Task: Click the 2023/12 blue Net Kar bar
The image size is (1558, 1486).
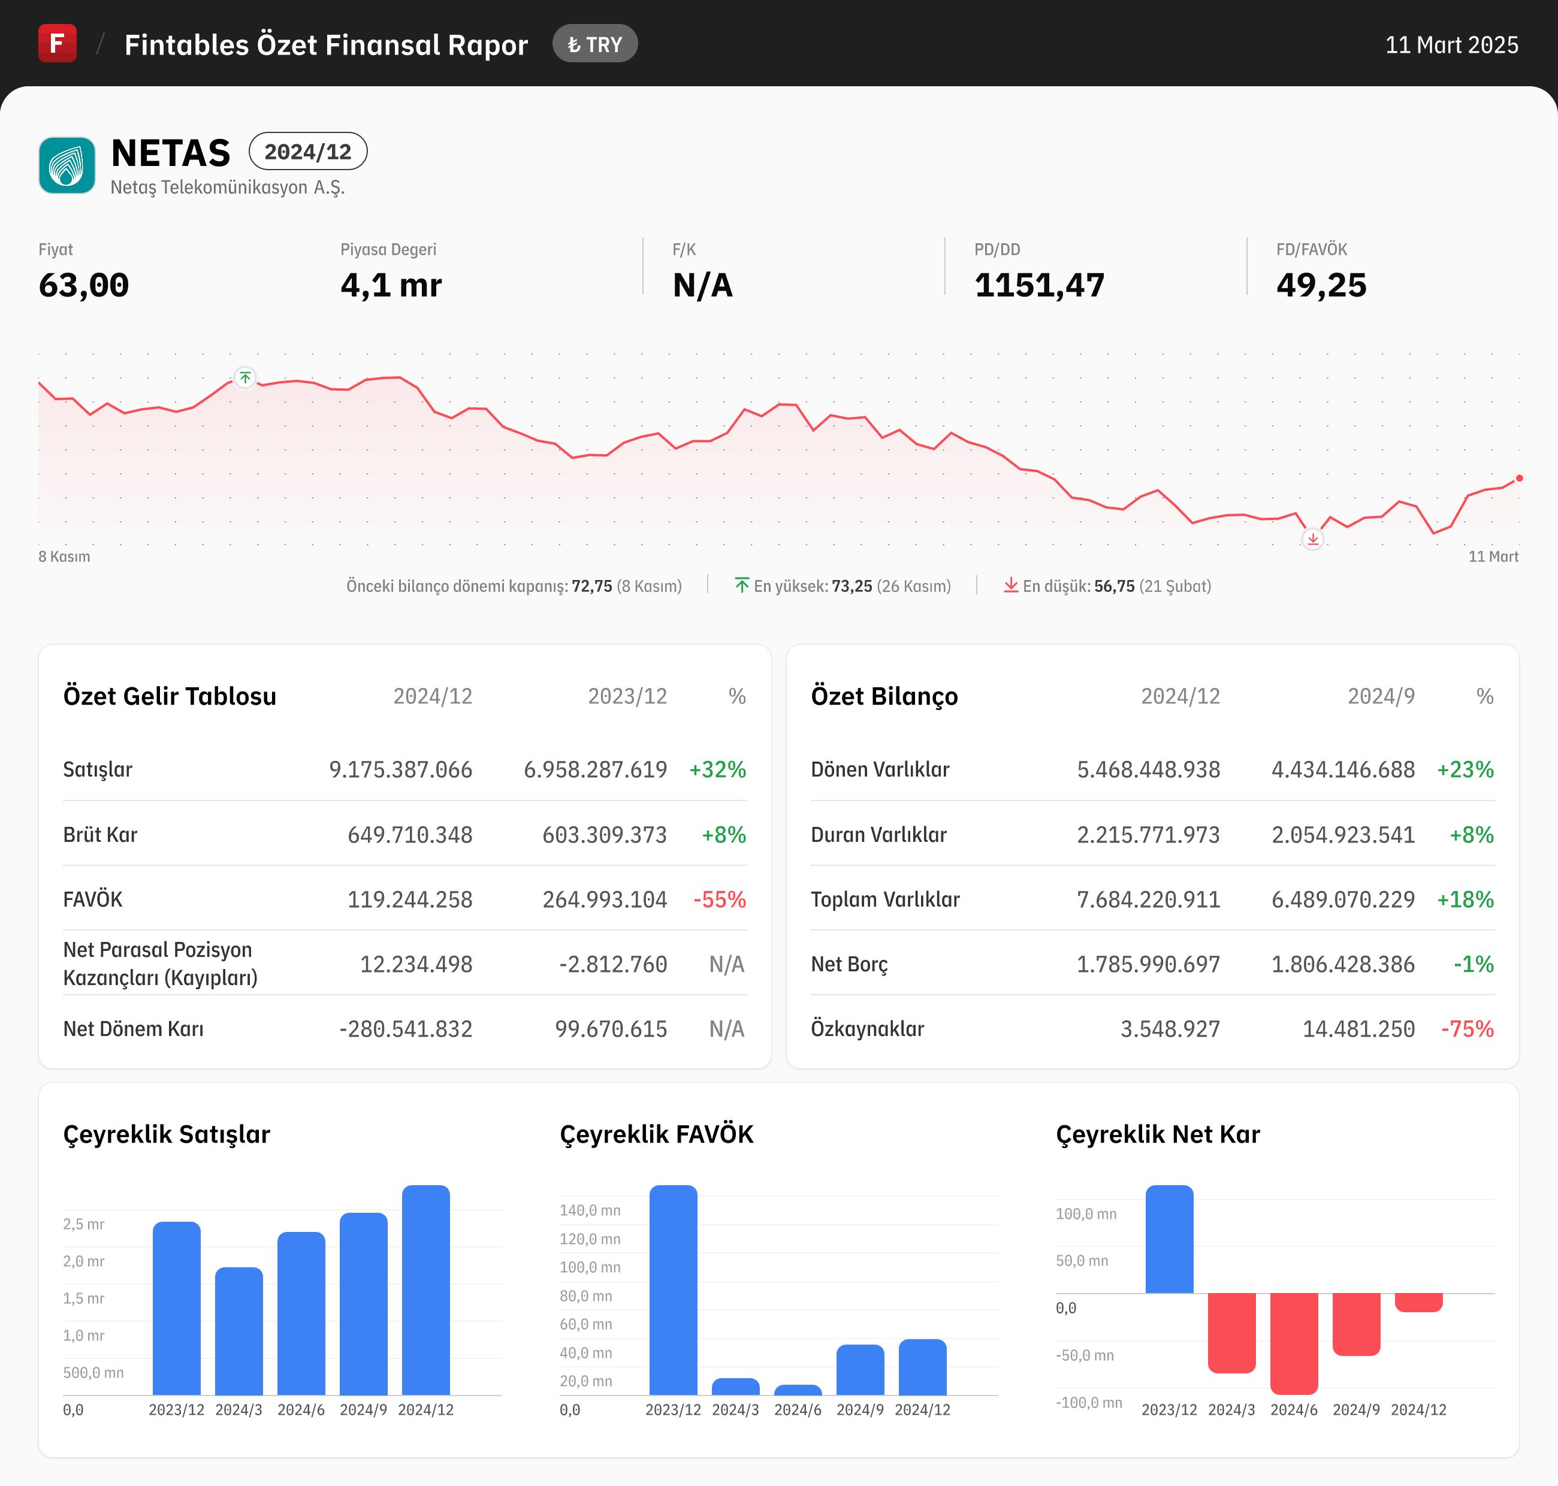Action: pos(1170,1240)
